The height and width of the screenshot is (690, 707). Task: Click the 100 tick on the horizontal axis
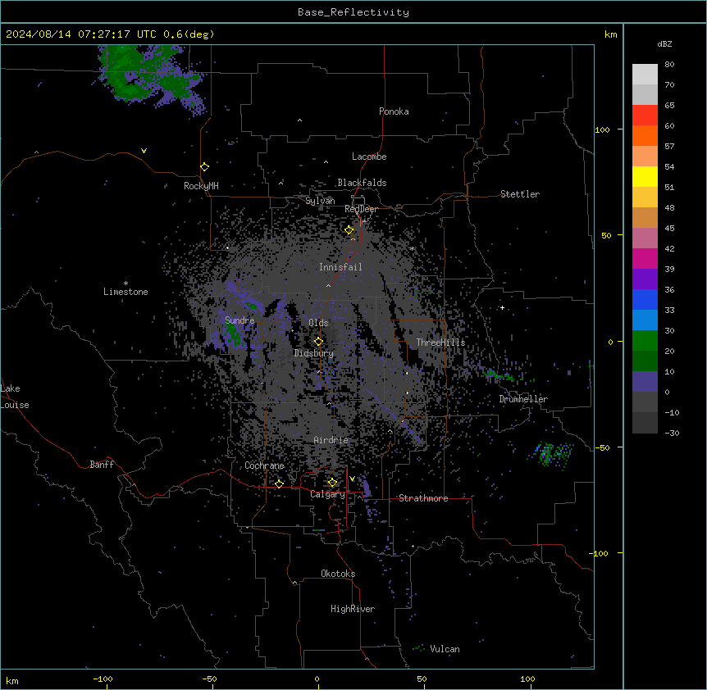point(527,679)
